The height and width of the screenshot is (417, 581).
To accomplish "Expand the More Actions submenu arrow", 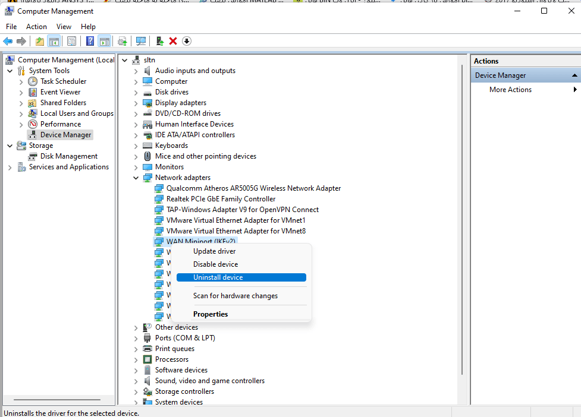I will [575, 90].
